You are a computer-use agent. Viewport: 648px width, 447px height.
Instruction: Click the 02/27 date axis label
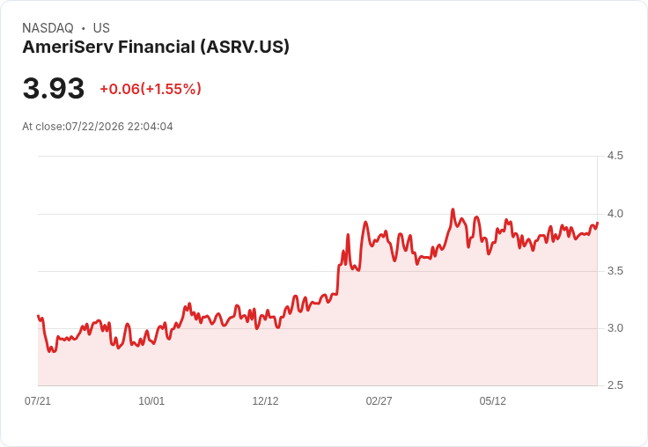pyautogui.click(x=379, y=400)
